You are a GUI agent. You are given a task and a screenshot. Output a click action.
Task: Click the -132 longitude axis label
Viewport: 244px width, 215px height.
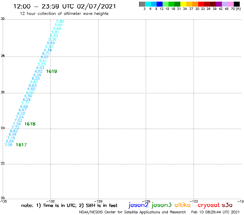click(51, 201)
